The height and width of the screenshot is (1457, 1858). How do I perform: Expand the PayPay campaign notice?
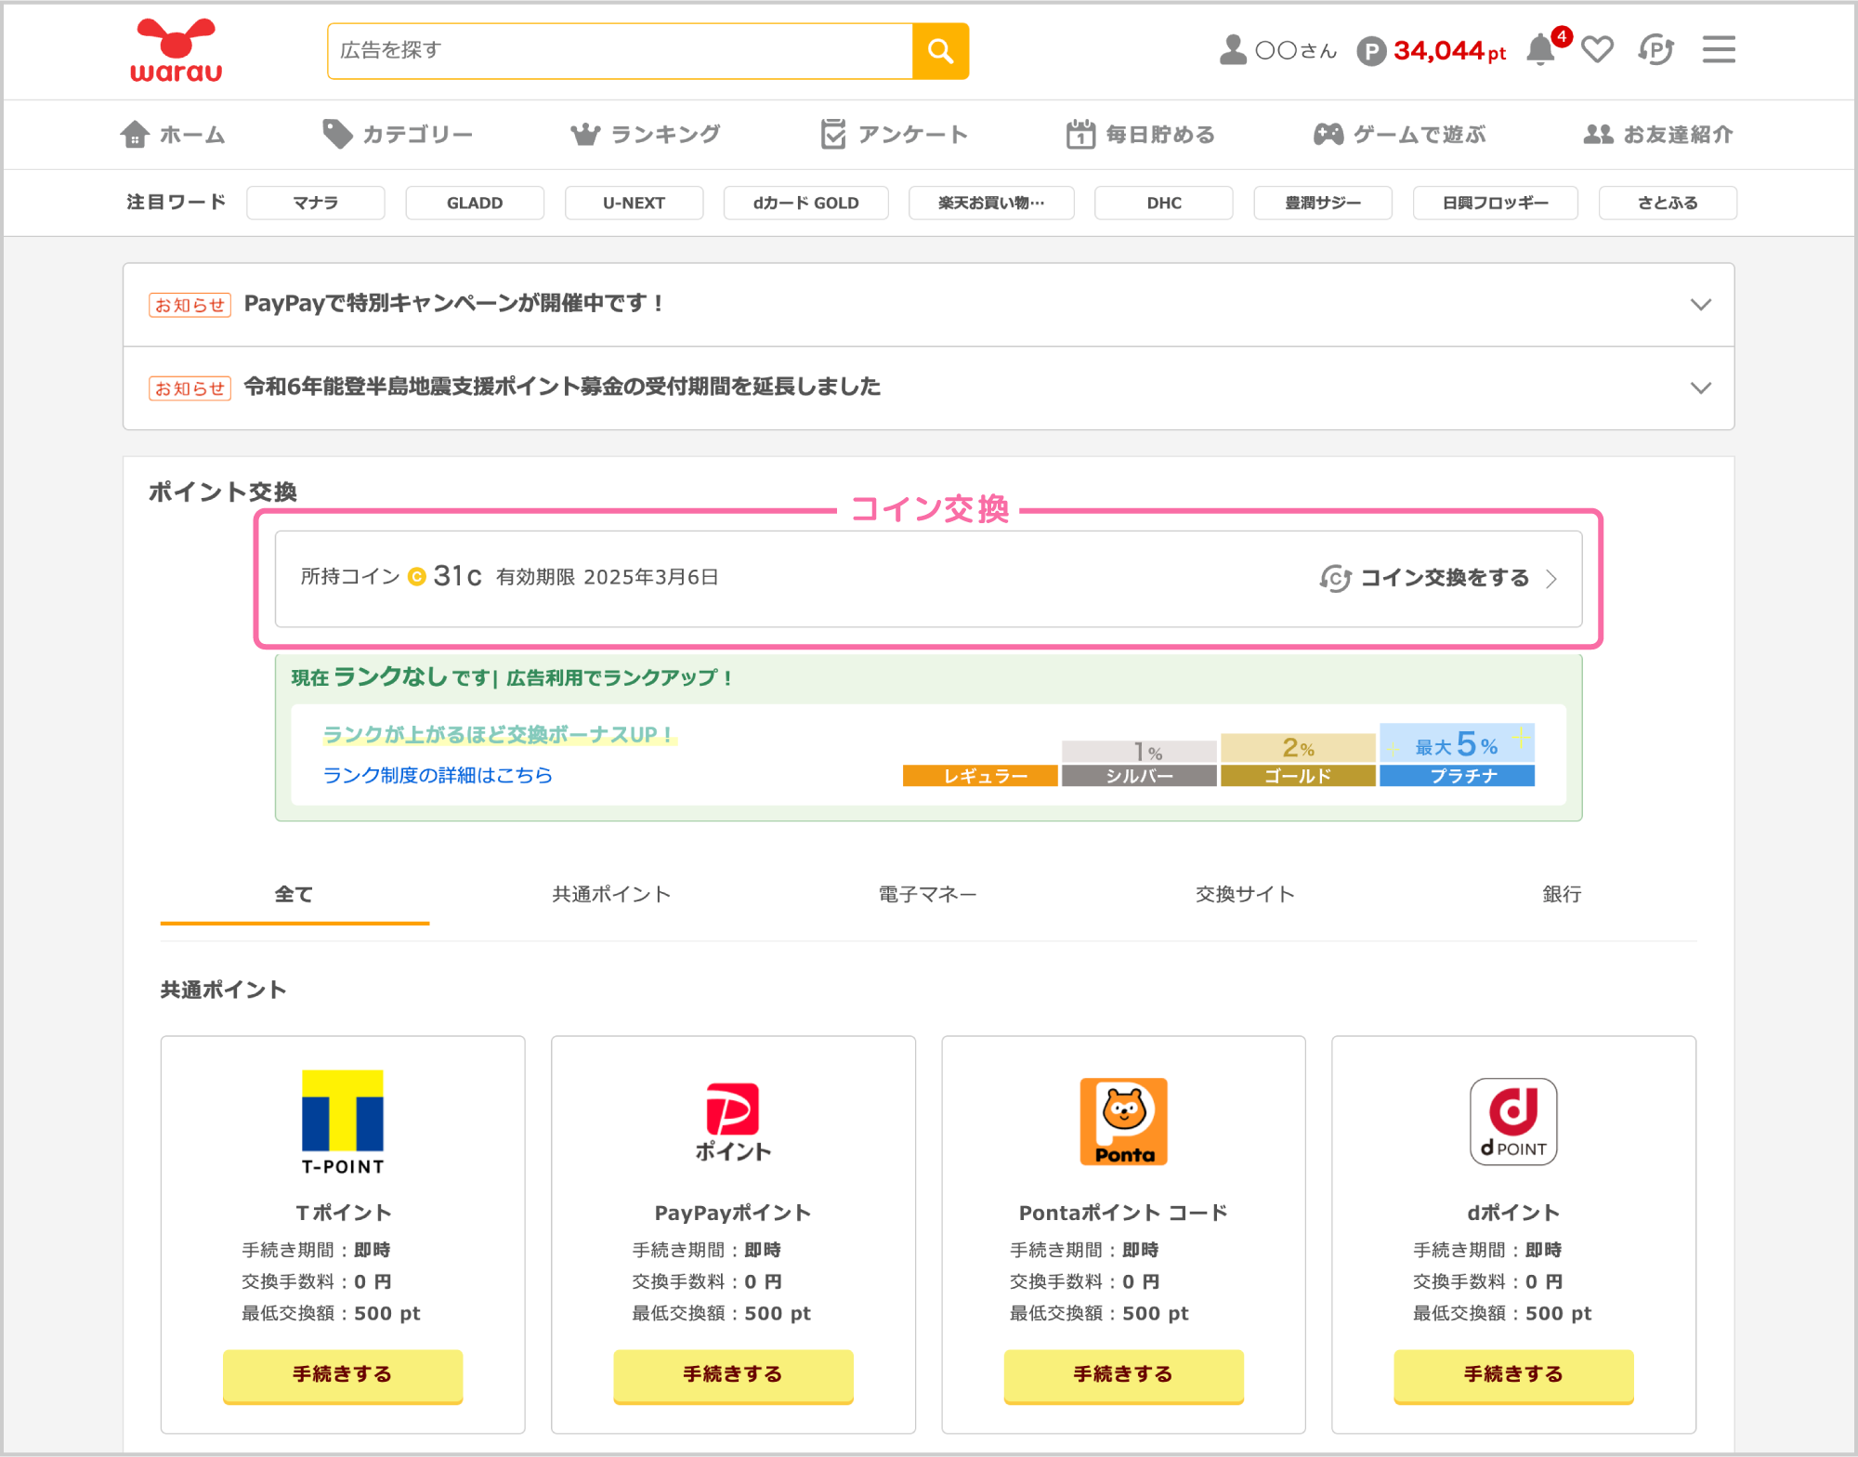click(1702, 304)
